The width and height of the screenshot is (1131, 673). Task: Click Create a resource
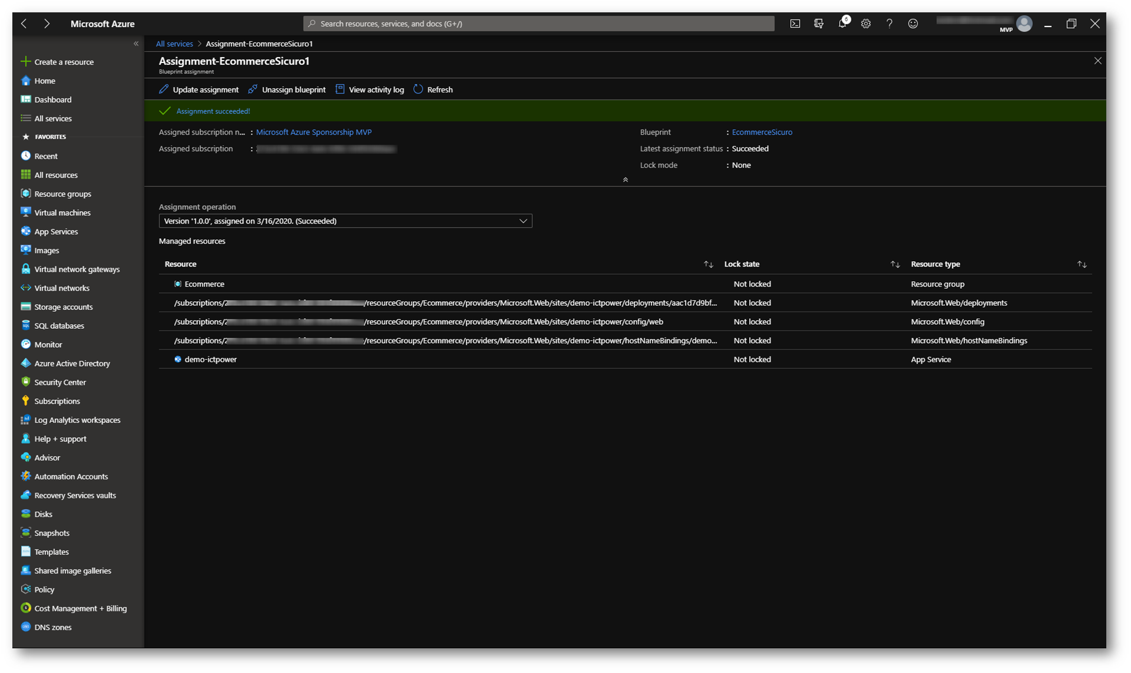58,62
